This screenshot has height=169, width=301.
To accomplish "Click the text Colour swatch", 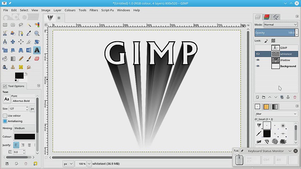I will coord(25,137).
